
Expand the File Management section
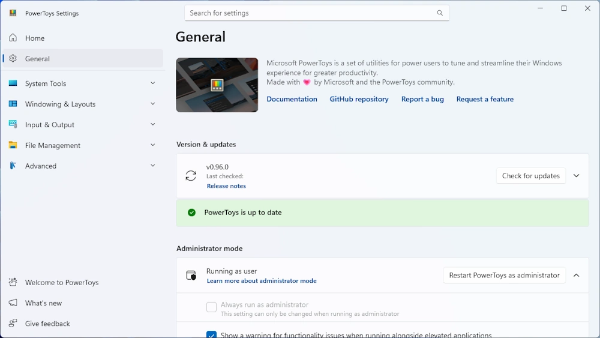point(152,145)
